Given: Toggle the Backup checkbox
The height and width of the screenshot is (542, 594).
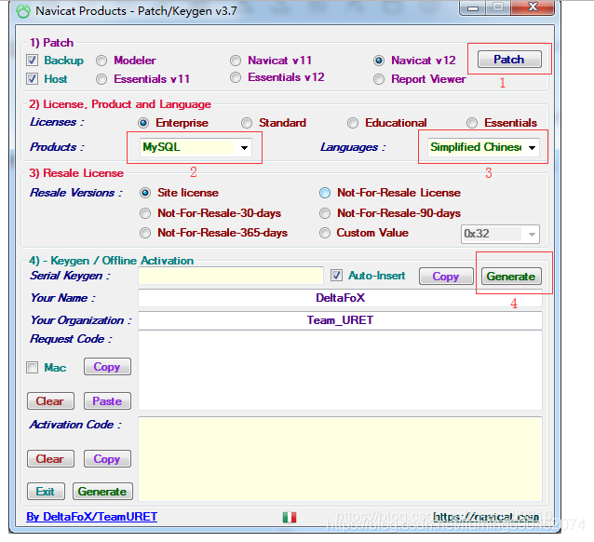Looking at the screenshot, I should coord(33,61).
